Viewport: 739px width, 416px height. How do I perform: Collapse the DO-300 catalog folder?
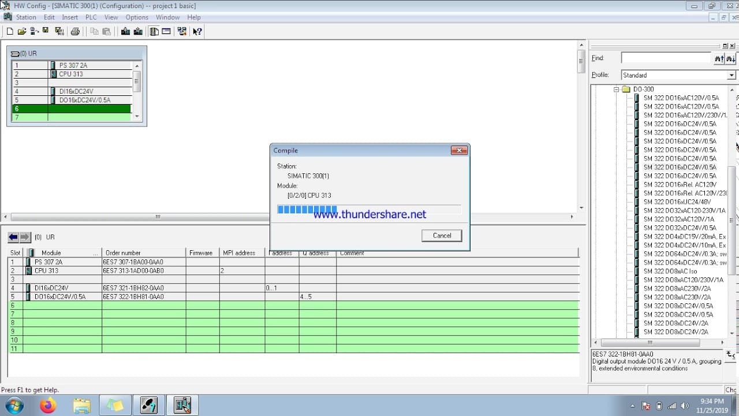[617, 90]
